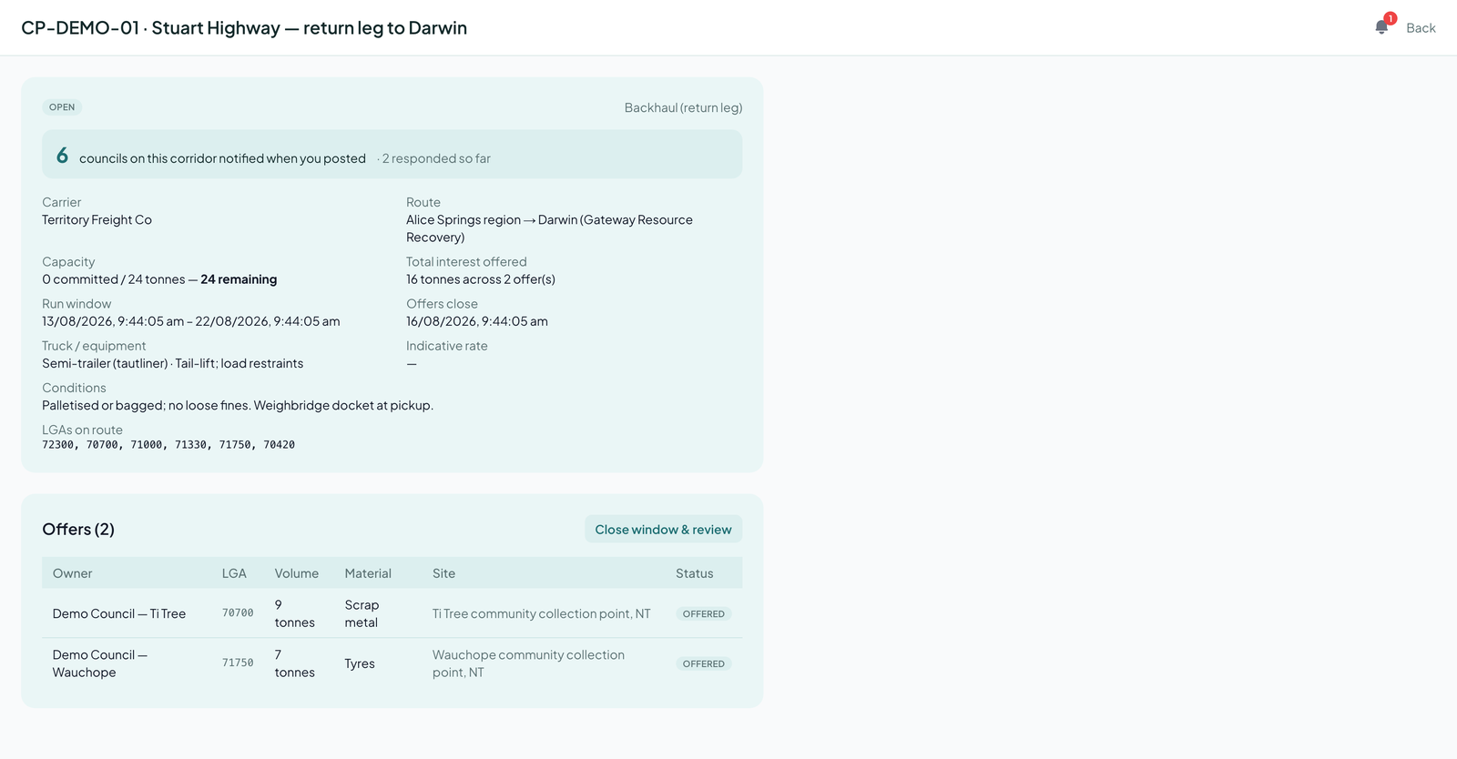Open the notifications bell icon
Screen dimensions: 1457x759
tap(1382, 27)
